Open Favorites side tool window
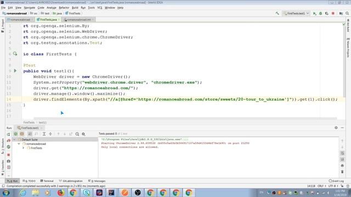The width and height of the screenshot is (351, 197). coord(2,167)
